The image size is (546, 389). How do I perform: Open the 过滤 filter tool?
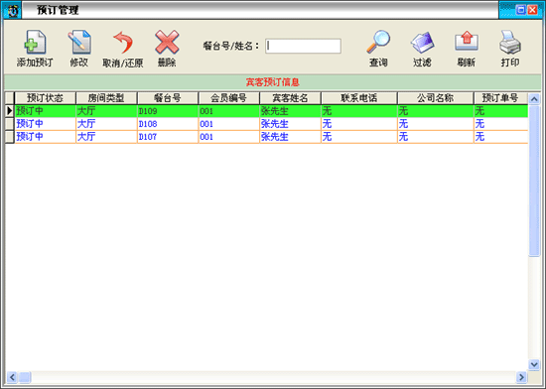click(x=422, y=43)
